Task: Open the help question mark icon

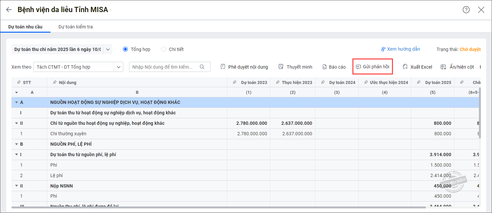Action: tap(466, 10)
